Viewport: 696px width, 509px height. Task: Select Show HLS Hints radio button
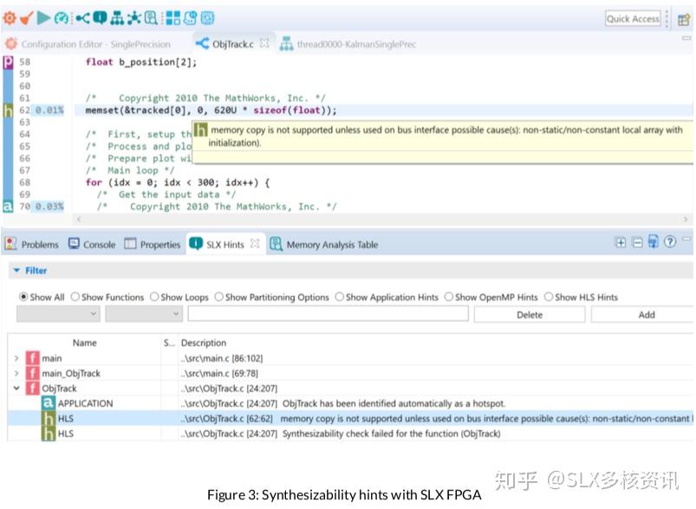pos(549,297)
